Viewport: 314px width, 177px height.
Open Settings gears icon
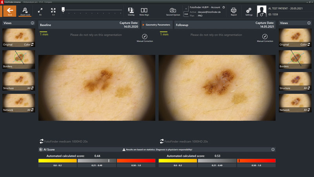[x=249, y=11]
